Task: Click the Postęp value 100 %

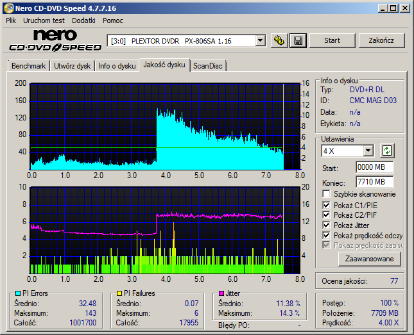Action: [389, 303]
